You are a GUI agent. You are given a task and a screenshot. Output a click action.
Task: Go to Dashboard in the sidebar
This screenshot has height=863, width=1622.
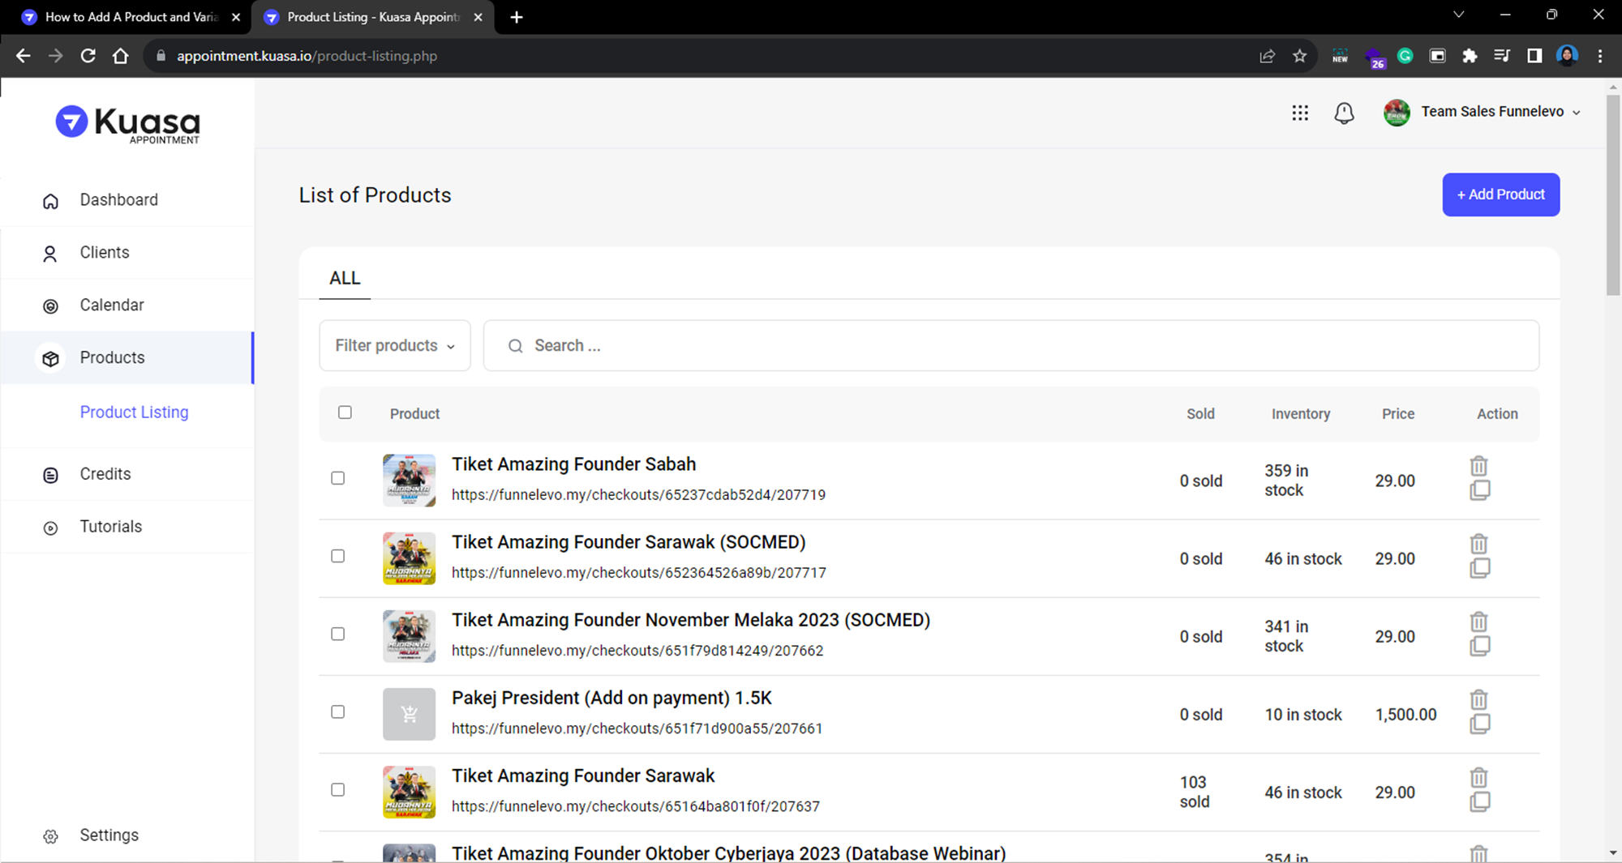point(118,200)
